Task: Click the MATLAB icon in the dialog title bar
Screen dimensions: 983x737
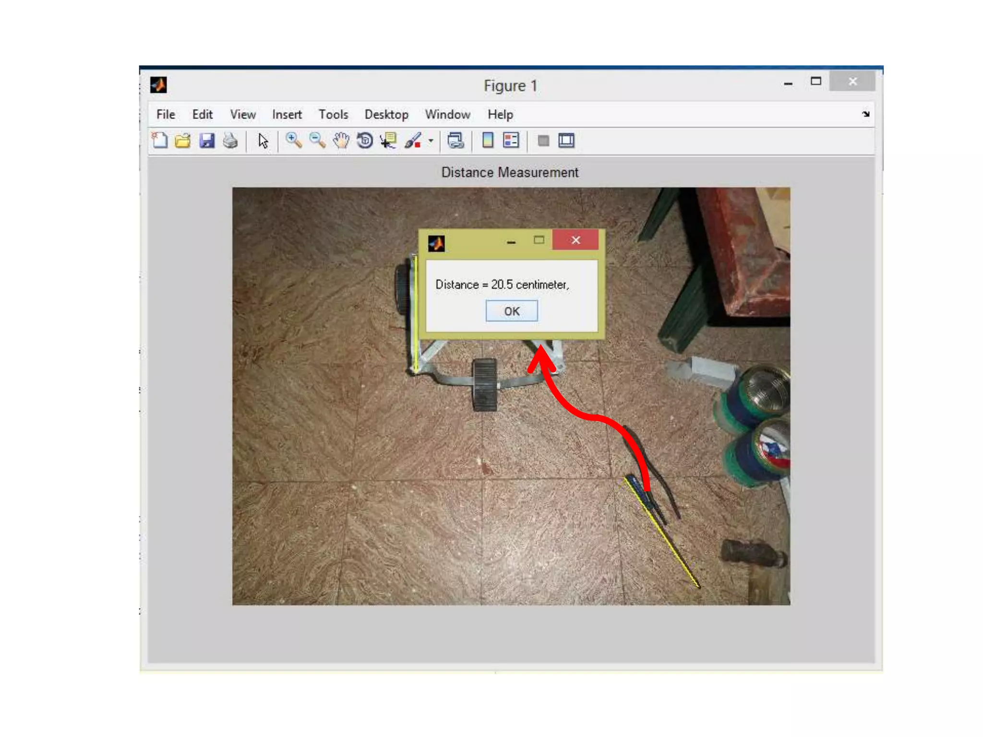Action: click(436, 244)
